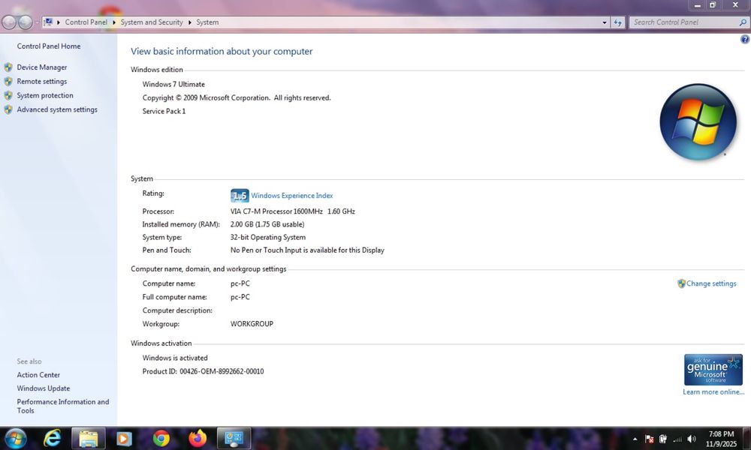This screenshot has height=450, width=751.
Task: Open Windows Explorer folder icon in taskbar
Action: (x=88, y=438)
